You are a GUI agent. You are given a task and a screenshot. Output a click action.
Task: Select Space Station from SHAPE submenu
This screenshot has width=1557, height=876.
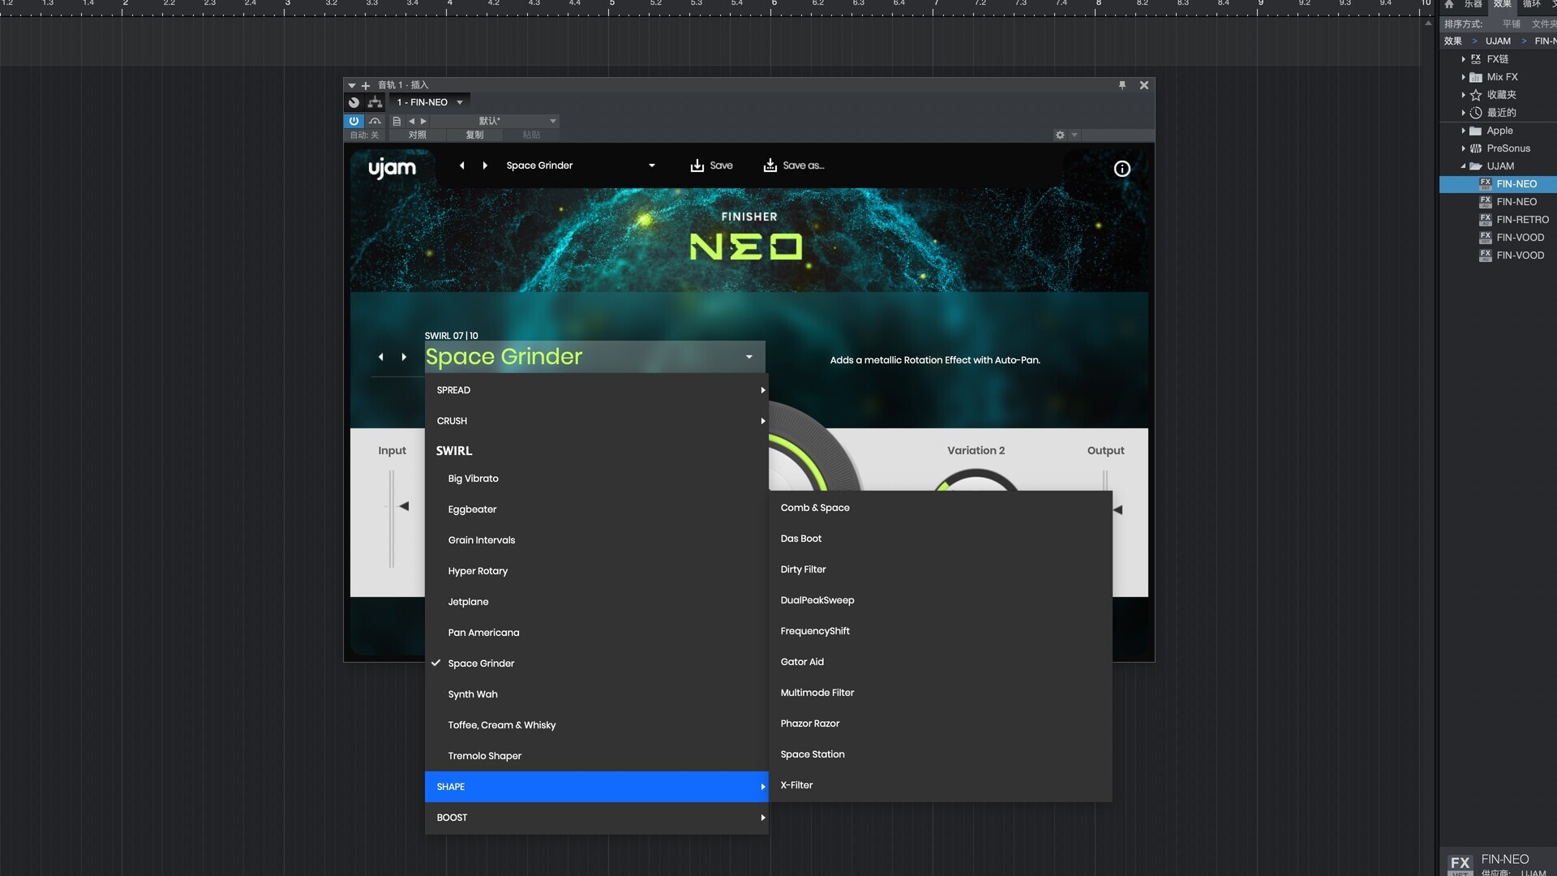[941, 754]
